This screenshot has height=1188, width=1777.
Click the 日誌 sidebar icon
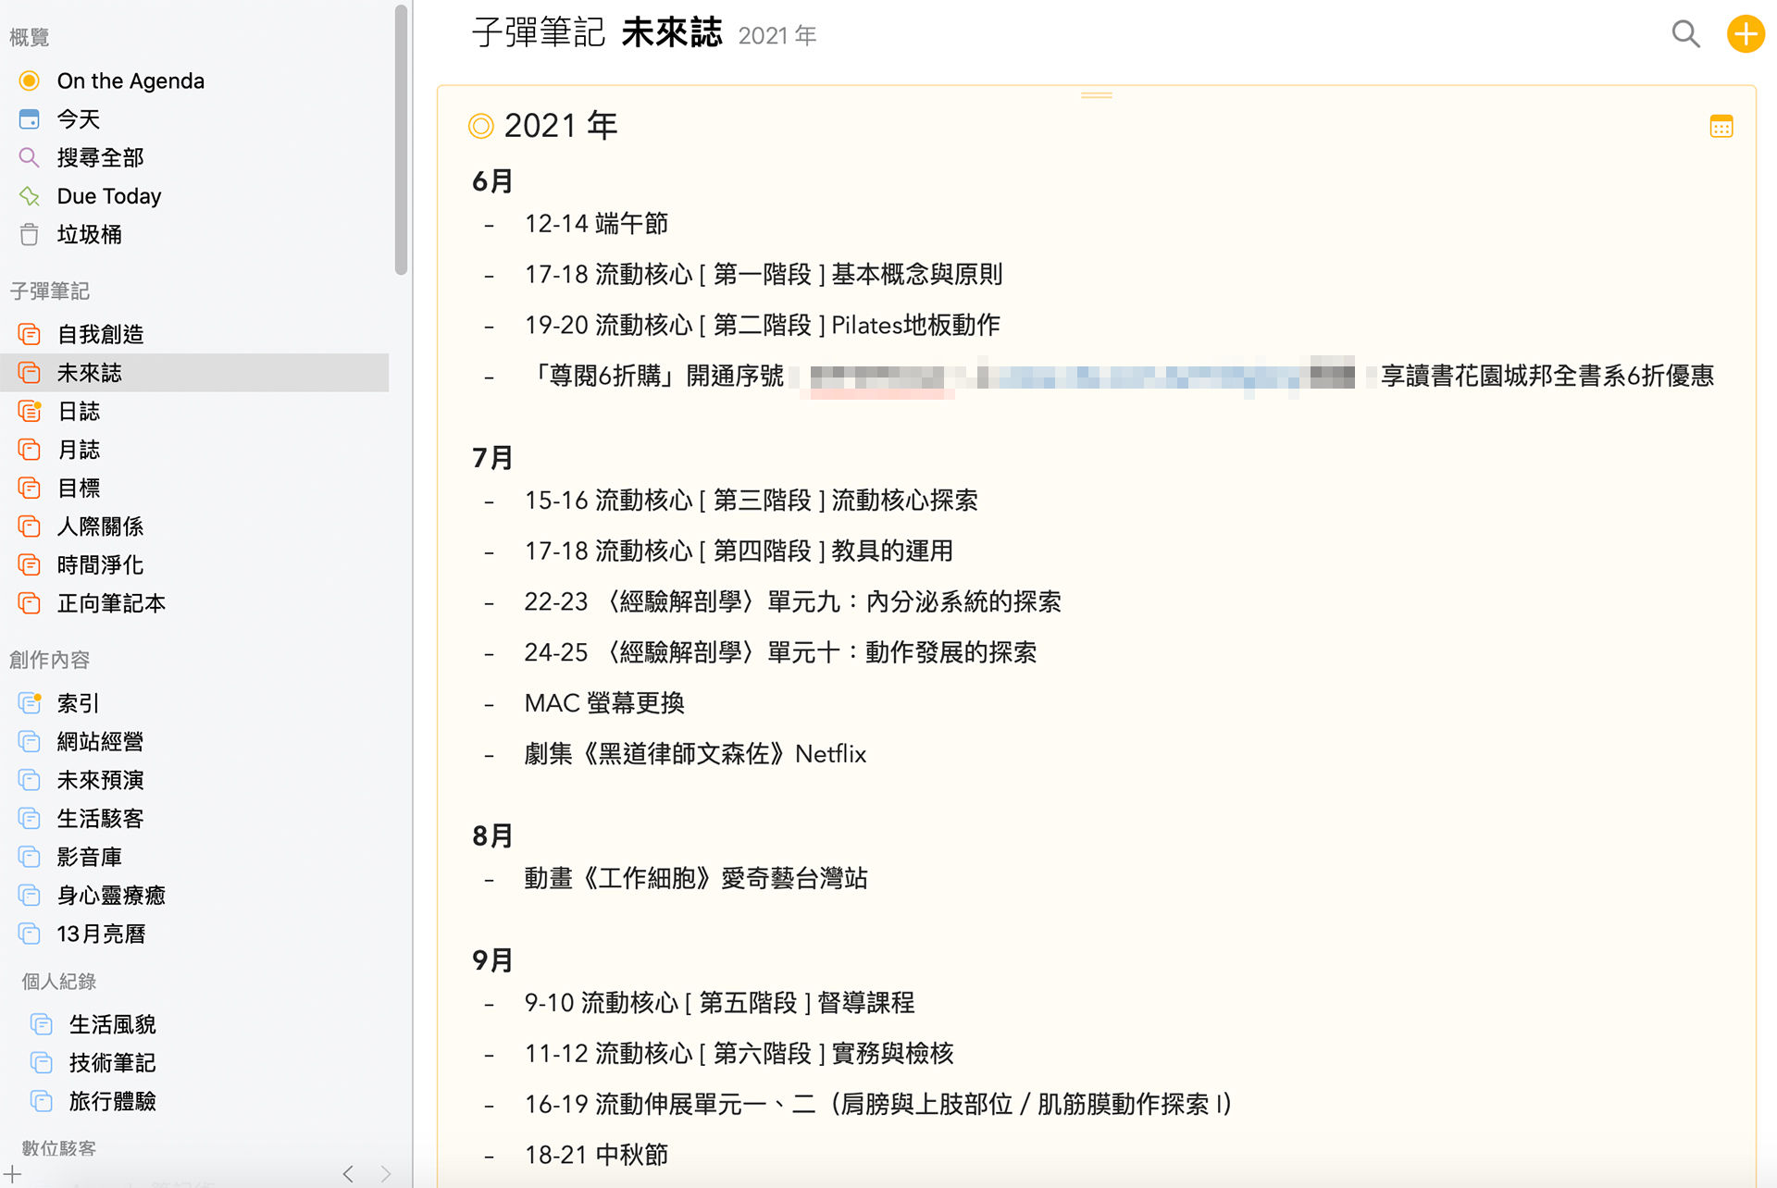pyautogui.click(x=30, y=411)
